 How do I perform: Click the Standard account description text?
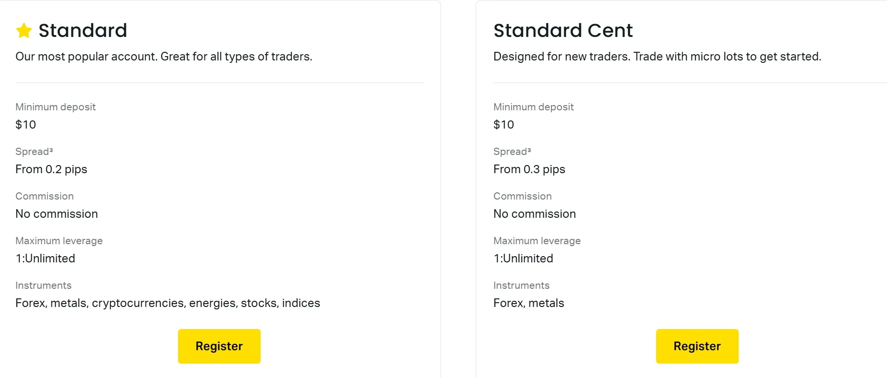pyautogui.click(x=164, y=56)
